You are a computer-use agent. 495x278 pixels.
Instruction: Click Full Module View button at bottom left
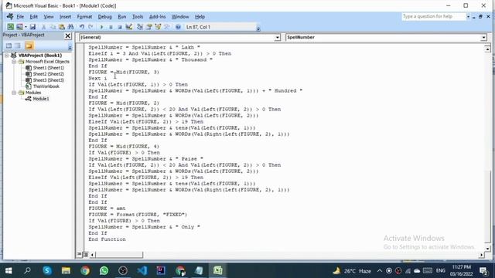coord(86,254)
